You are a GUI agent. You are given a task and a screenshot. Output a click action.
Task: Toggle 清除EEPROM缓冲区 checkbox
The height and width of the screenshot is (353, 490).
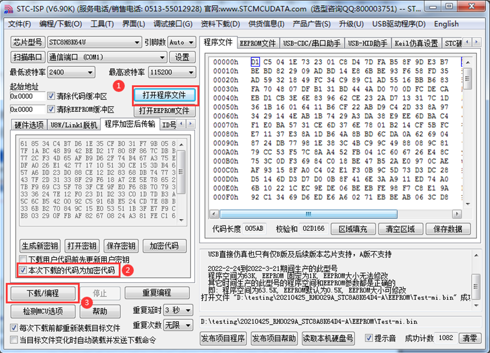pyautogui.click(x=51, y=109)
